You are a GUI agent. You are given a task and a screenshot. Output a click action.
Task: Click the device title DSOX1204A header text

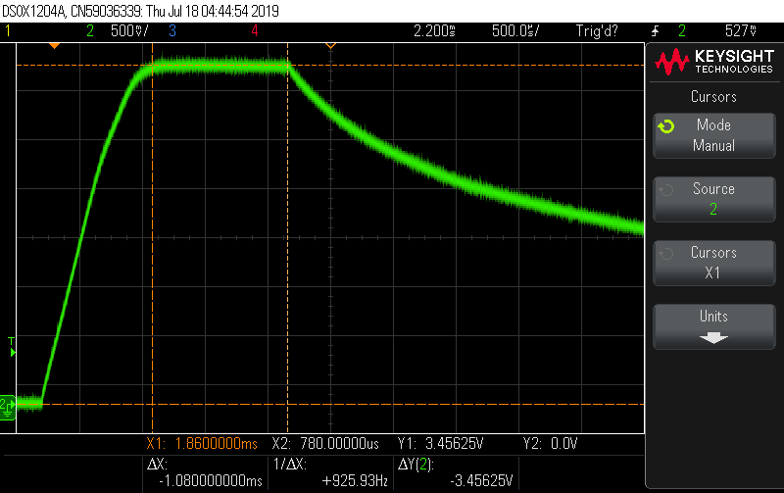(x=140, y=11)
